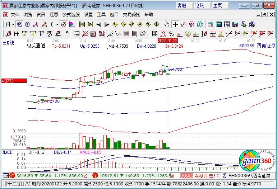Click the yellow diamond four-way arrows icon
The height and width of the screenshot is (189, 277).
(x=156, y=24)
